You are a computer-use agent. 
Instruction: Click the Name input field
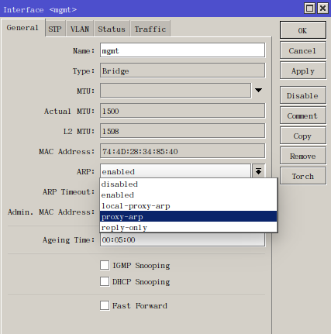(182, 50)
